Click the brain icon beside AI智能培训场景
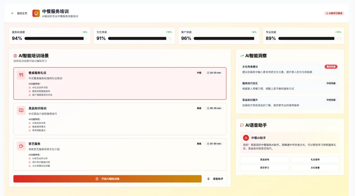 (15, 56)
